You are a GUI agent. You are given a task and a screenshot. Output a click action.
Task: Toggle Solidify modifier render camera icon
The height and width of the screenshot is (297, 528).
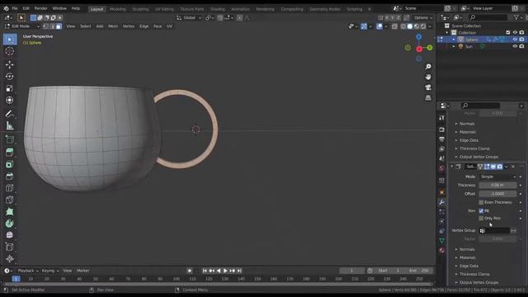click(x=500, y=167)
